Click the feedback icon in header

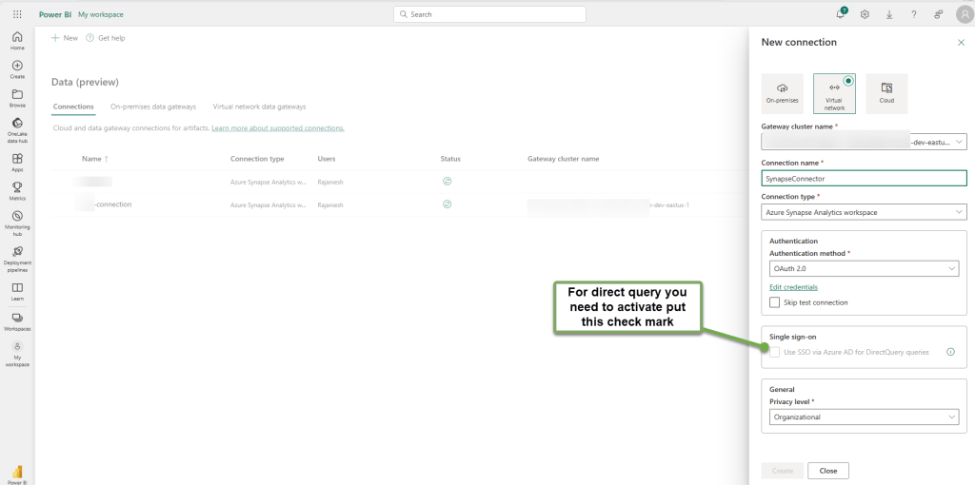[938, 14]
